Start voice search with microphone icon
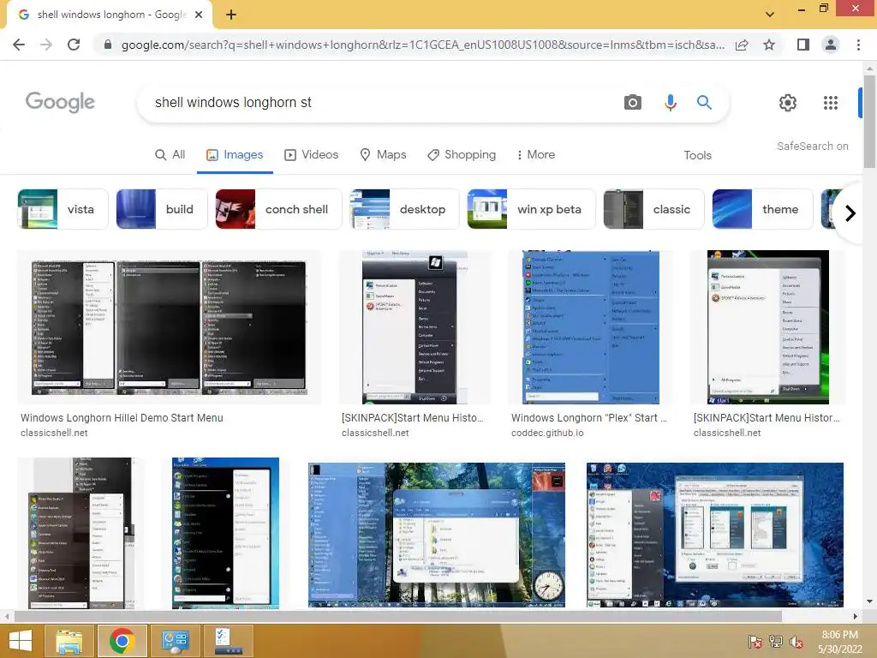 click(670, 103)
